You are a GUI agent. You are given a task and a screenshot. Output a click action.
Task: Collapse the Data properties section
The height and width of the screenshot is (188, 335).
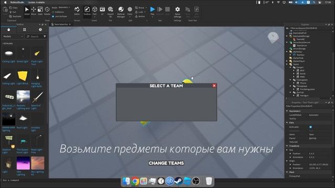click(x=287, y=123)
